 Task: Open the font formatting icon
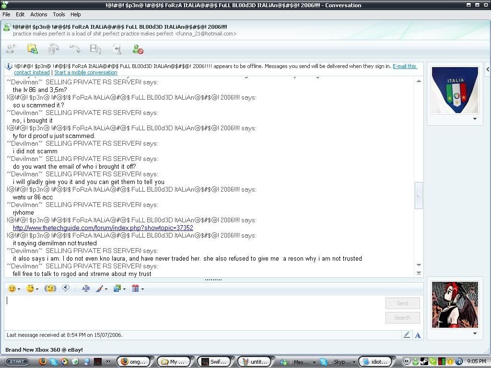86,288
